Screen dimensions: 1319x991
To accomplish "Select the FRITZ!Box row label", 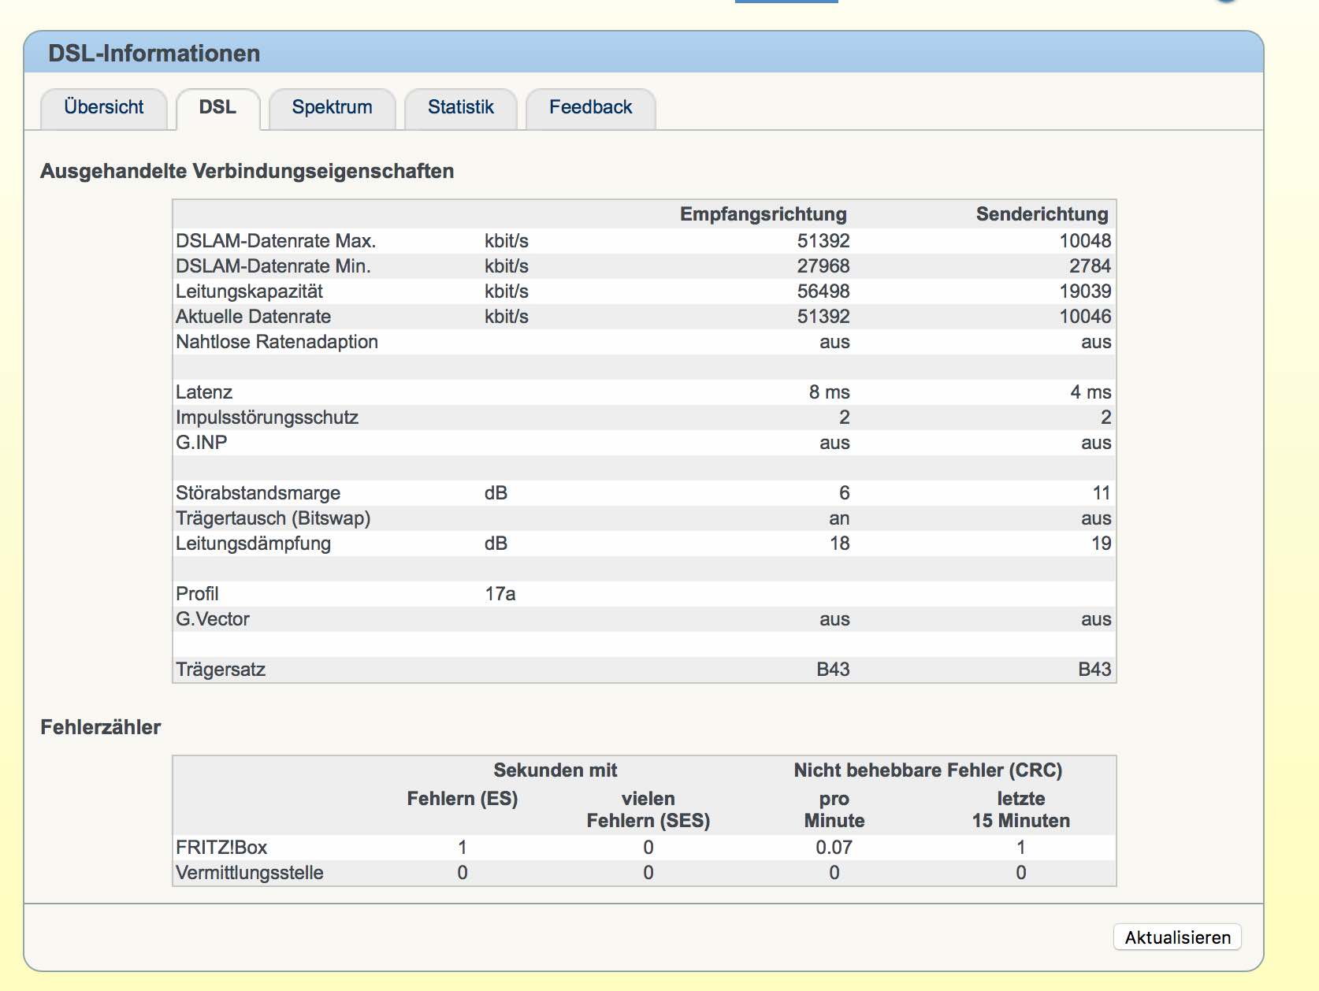I will [x=221, y=848].
